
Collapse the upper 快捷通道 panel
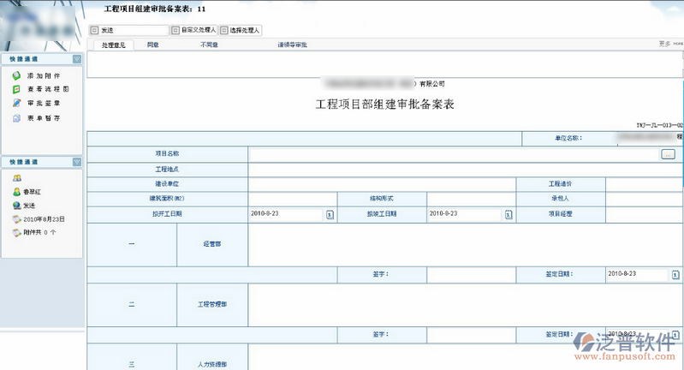tap(77, 59)
